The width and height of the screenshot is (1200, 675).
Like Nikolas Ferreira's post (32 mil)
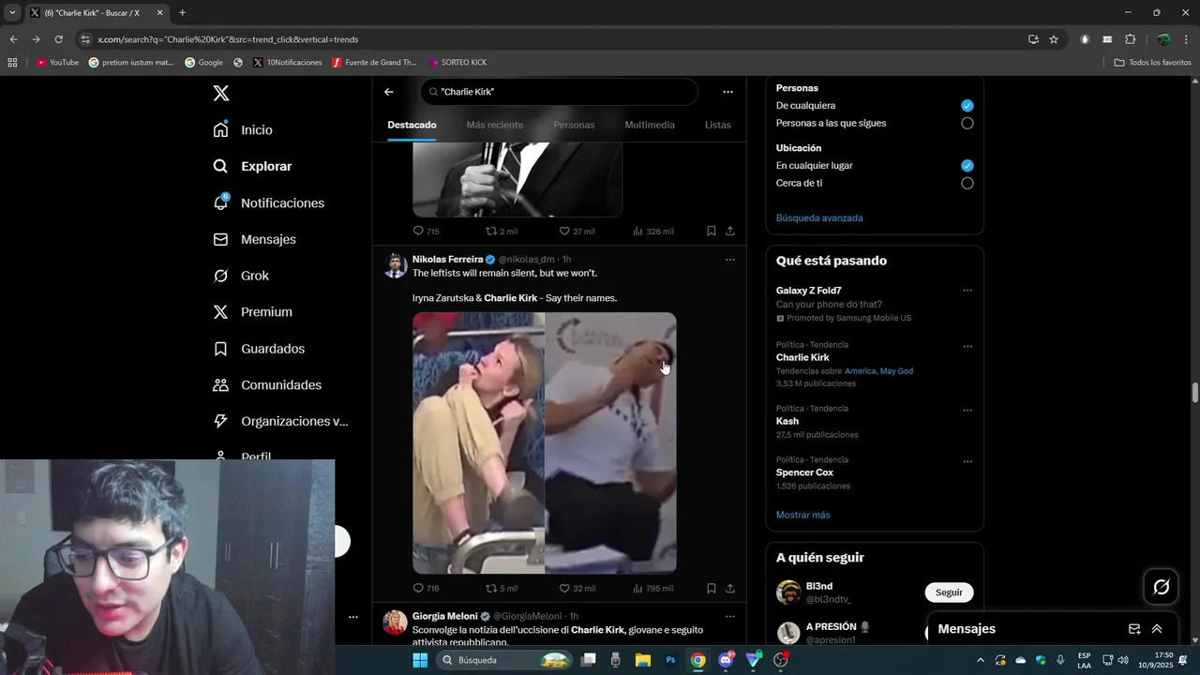tap(577, 589)
